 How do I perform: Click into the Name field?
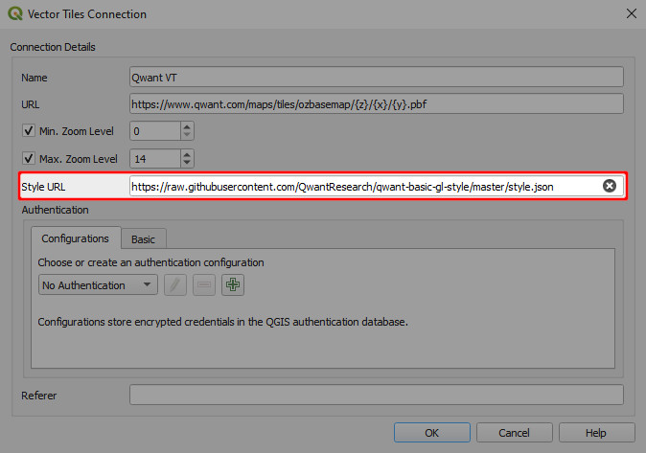click(x=376, y=77)
